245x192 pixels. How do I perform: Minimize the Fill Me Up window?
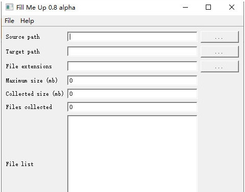point(185,7)
